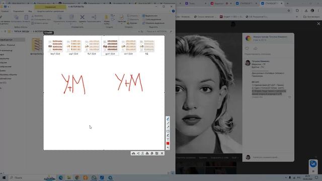Select the Rectangle tool in screenshot toolbar

pos(168,131)
